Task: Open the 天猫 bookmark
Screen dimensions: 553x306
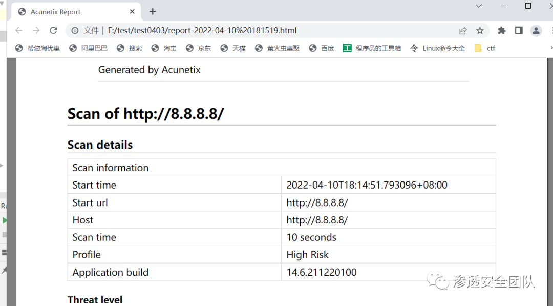Action: (x=233, y=48)
